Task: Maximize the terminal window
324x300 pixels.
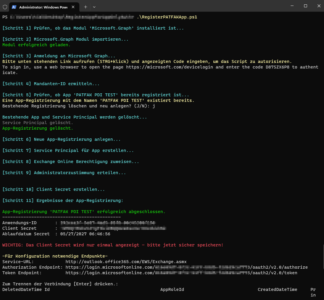Action: click(x=305, y=6)
